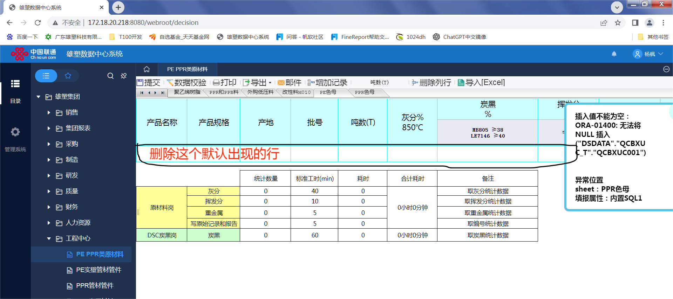Open FineReport帮助文 bookmark
The width and height of the screenshot is (673, 299).
(x=360, y=37)
